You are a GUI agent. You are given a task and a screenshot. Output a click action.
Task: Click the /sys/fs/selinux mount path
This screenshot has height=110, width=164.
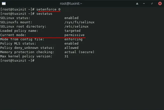point(79,22)
